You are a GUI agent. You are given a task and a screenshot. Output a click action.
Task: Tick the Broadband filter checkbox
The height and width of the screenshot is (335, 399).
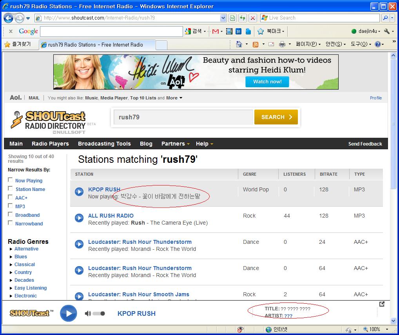click(10, 214)
